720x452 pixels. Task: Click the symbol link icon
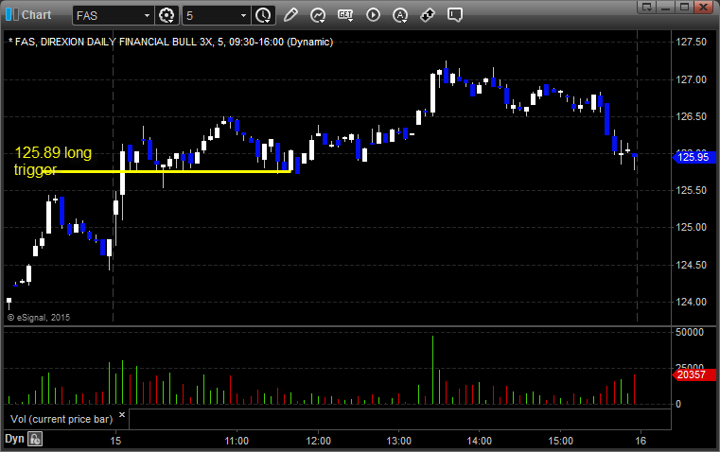428,15
